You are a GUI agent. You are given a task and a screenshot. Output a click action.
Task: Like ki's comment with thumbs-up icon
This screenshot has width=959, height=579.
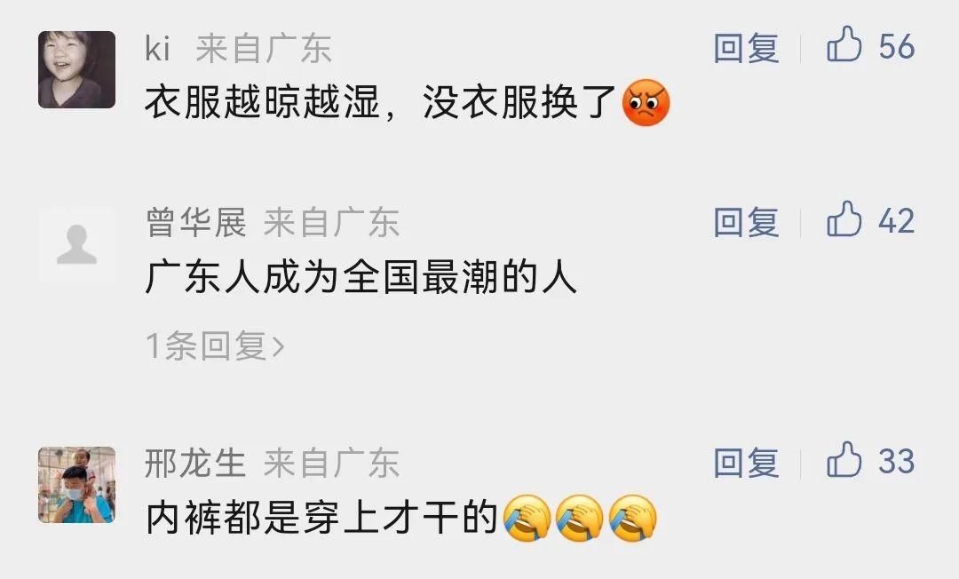pos(844,44)
